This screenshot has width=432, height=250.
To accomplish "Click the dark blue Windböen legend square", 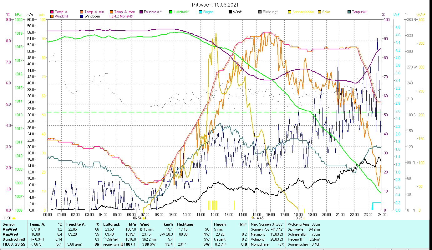I will 82,16.
